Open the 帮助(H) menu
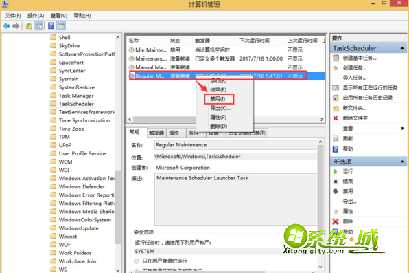 point(82,16)
